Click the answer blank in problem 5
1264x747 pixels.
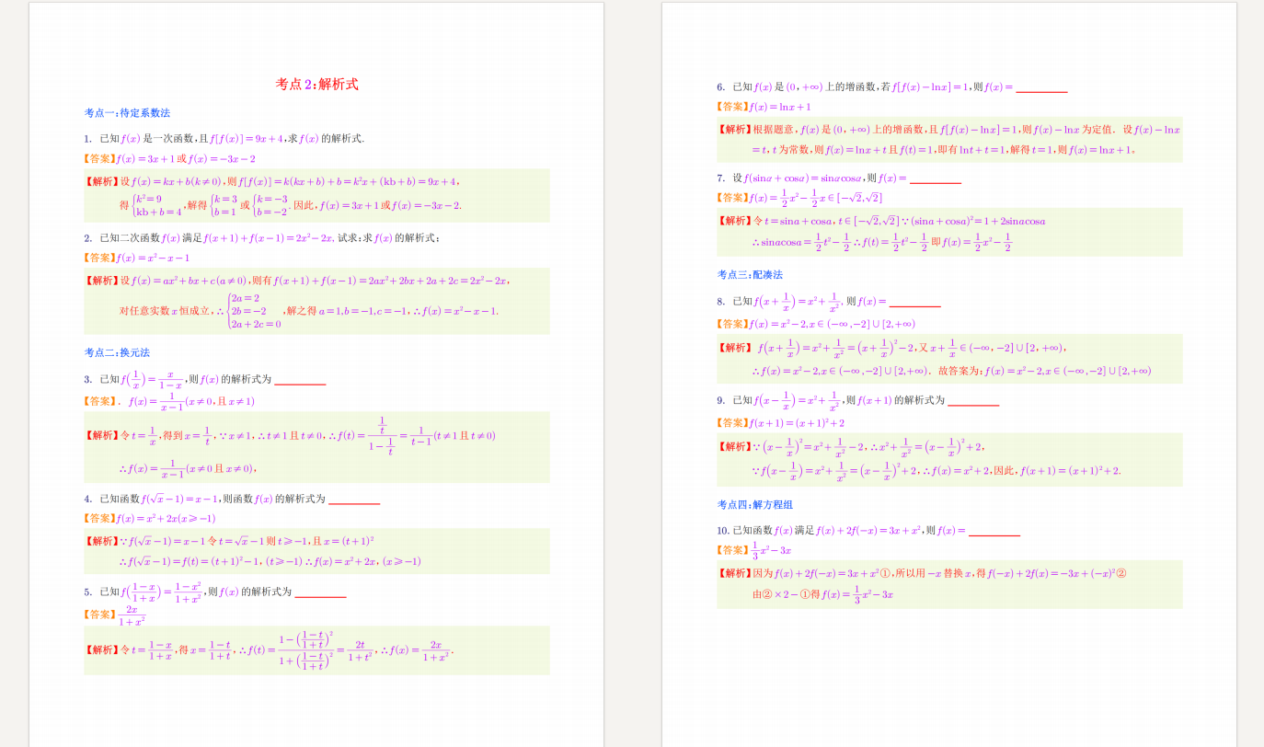pyautogui.click(x=320, y=595)
